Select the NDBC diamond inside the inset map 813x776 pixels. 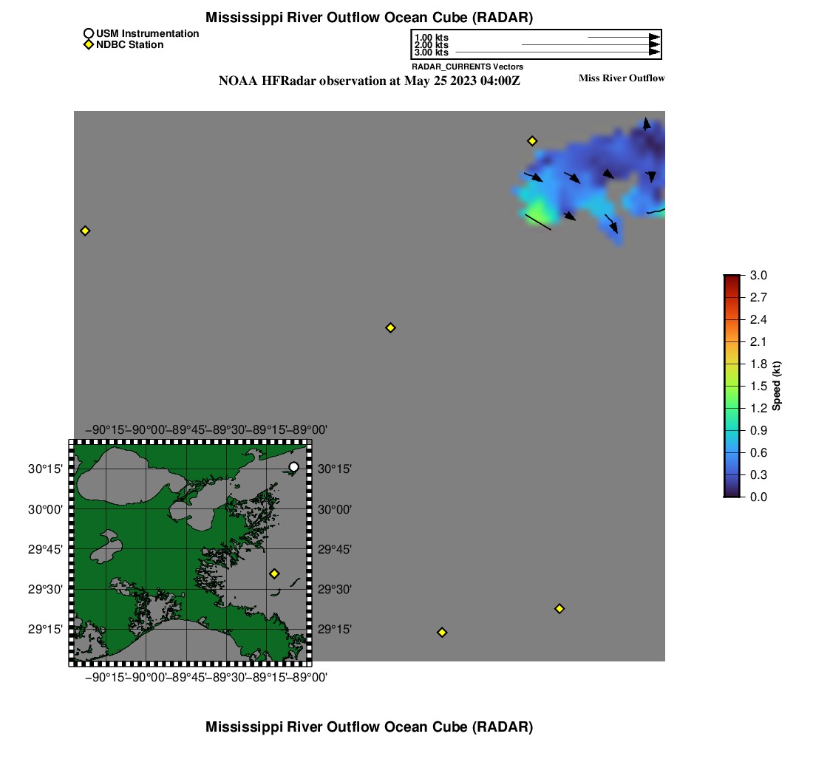click(x=274, y=574)
